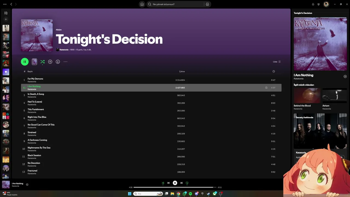
Task: Toggle album shuffle beside the play button
Action: tap(42, 62)
